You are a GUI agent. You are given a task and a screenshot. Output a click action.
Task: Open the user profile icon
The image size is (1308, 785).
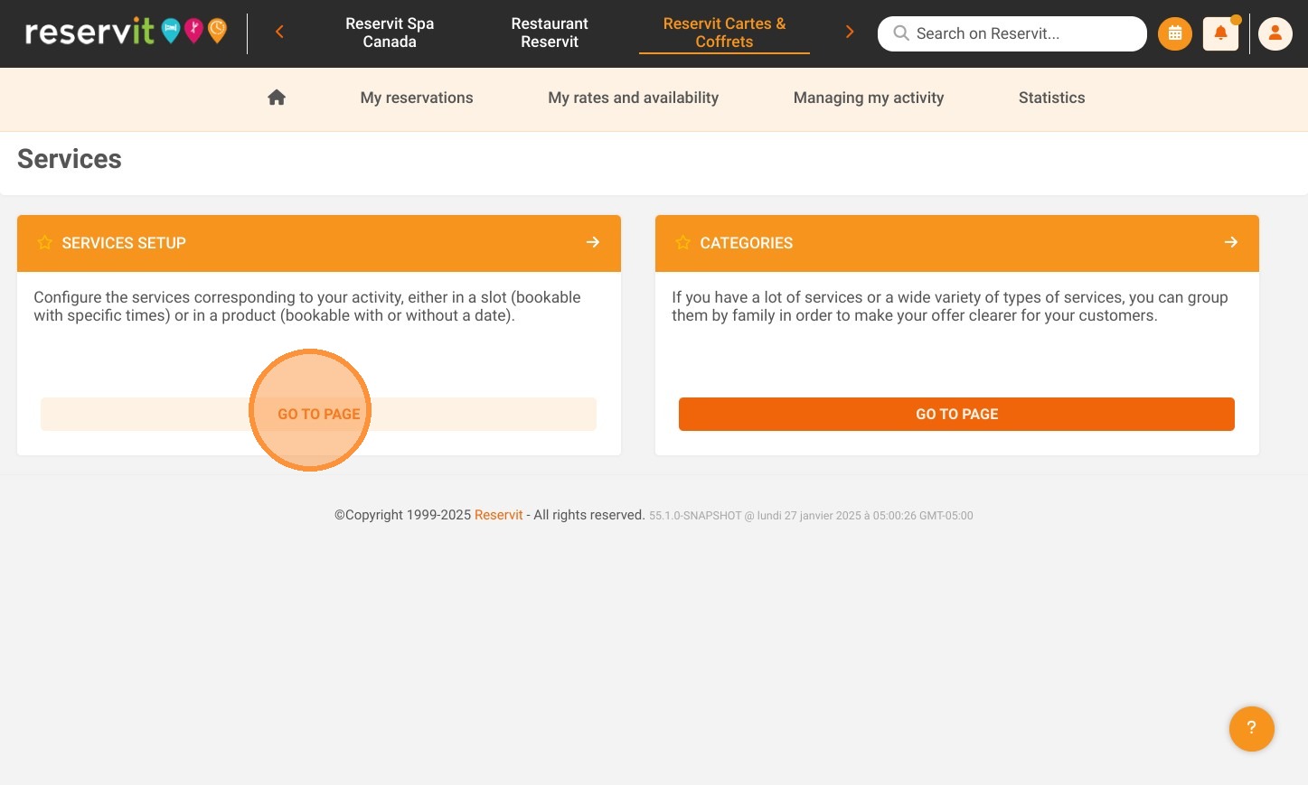point(1275,33)
